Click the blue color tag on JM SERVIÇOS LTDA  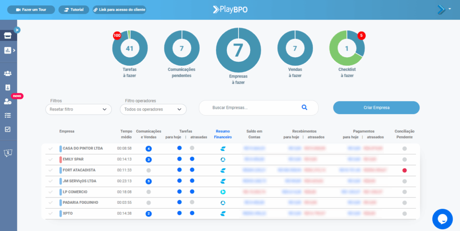[x=61, y=181]
